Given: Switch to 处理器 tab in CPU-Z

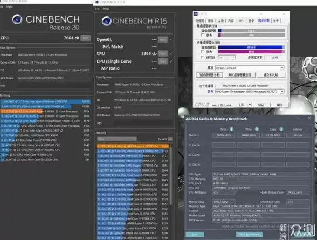Looking at the screenshot, I should click(200, 20).
